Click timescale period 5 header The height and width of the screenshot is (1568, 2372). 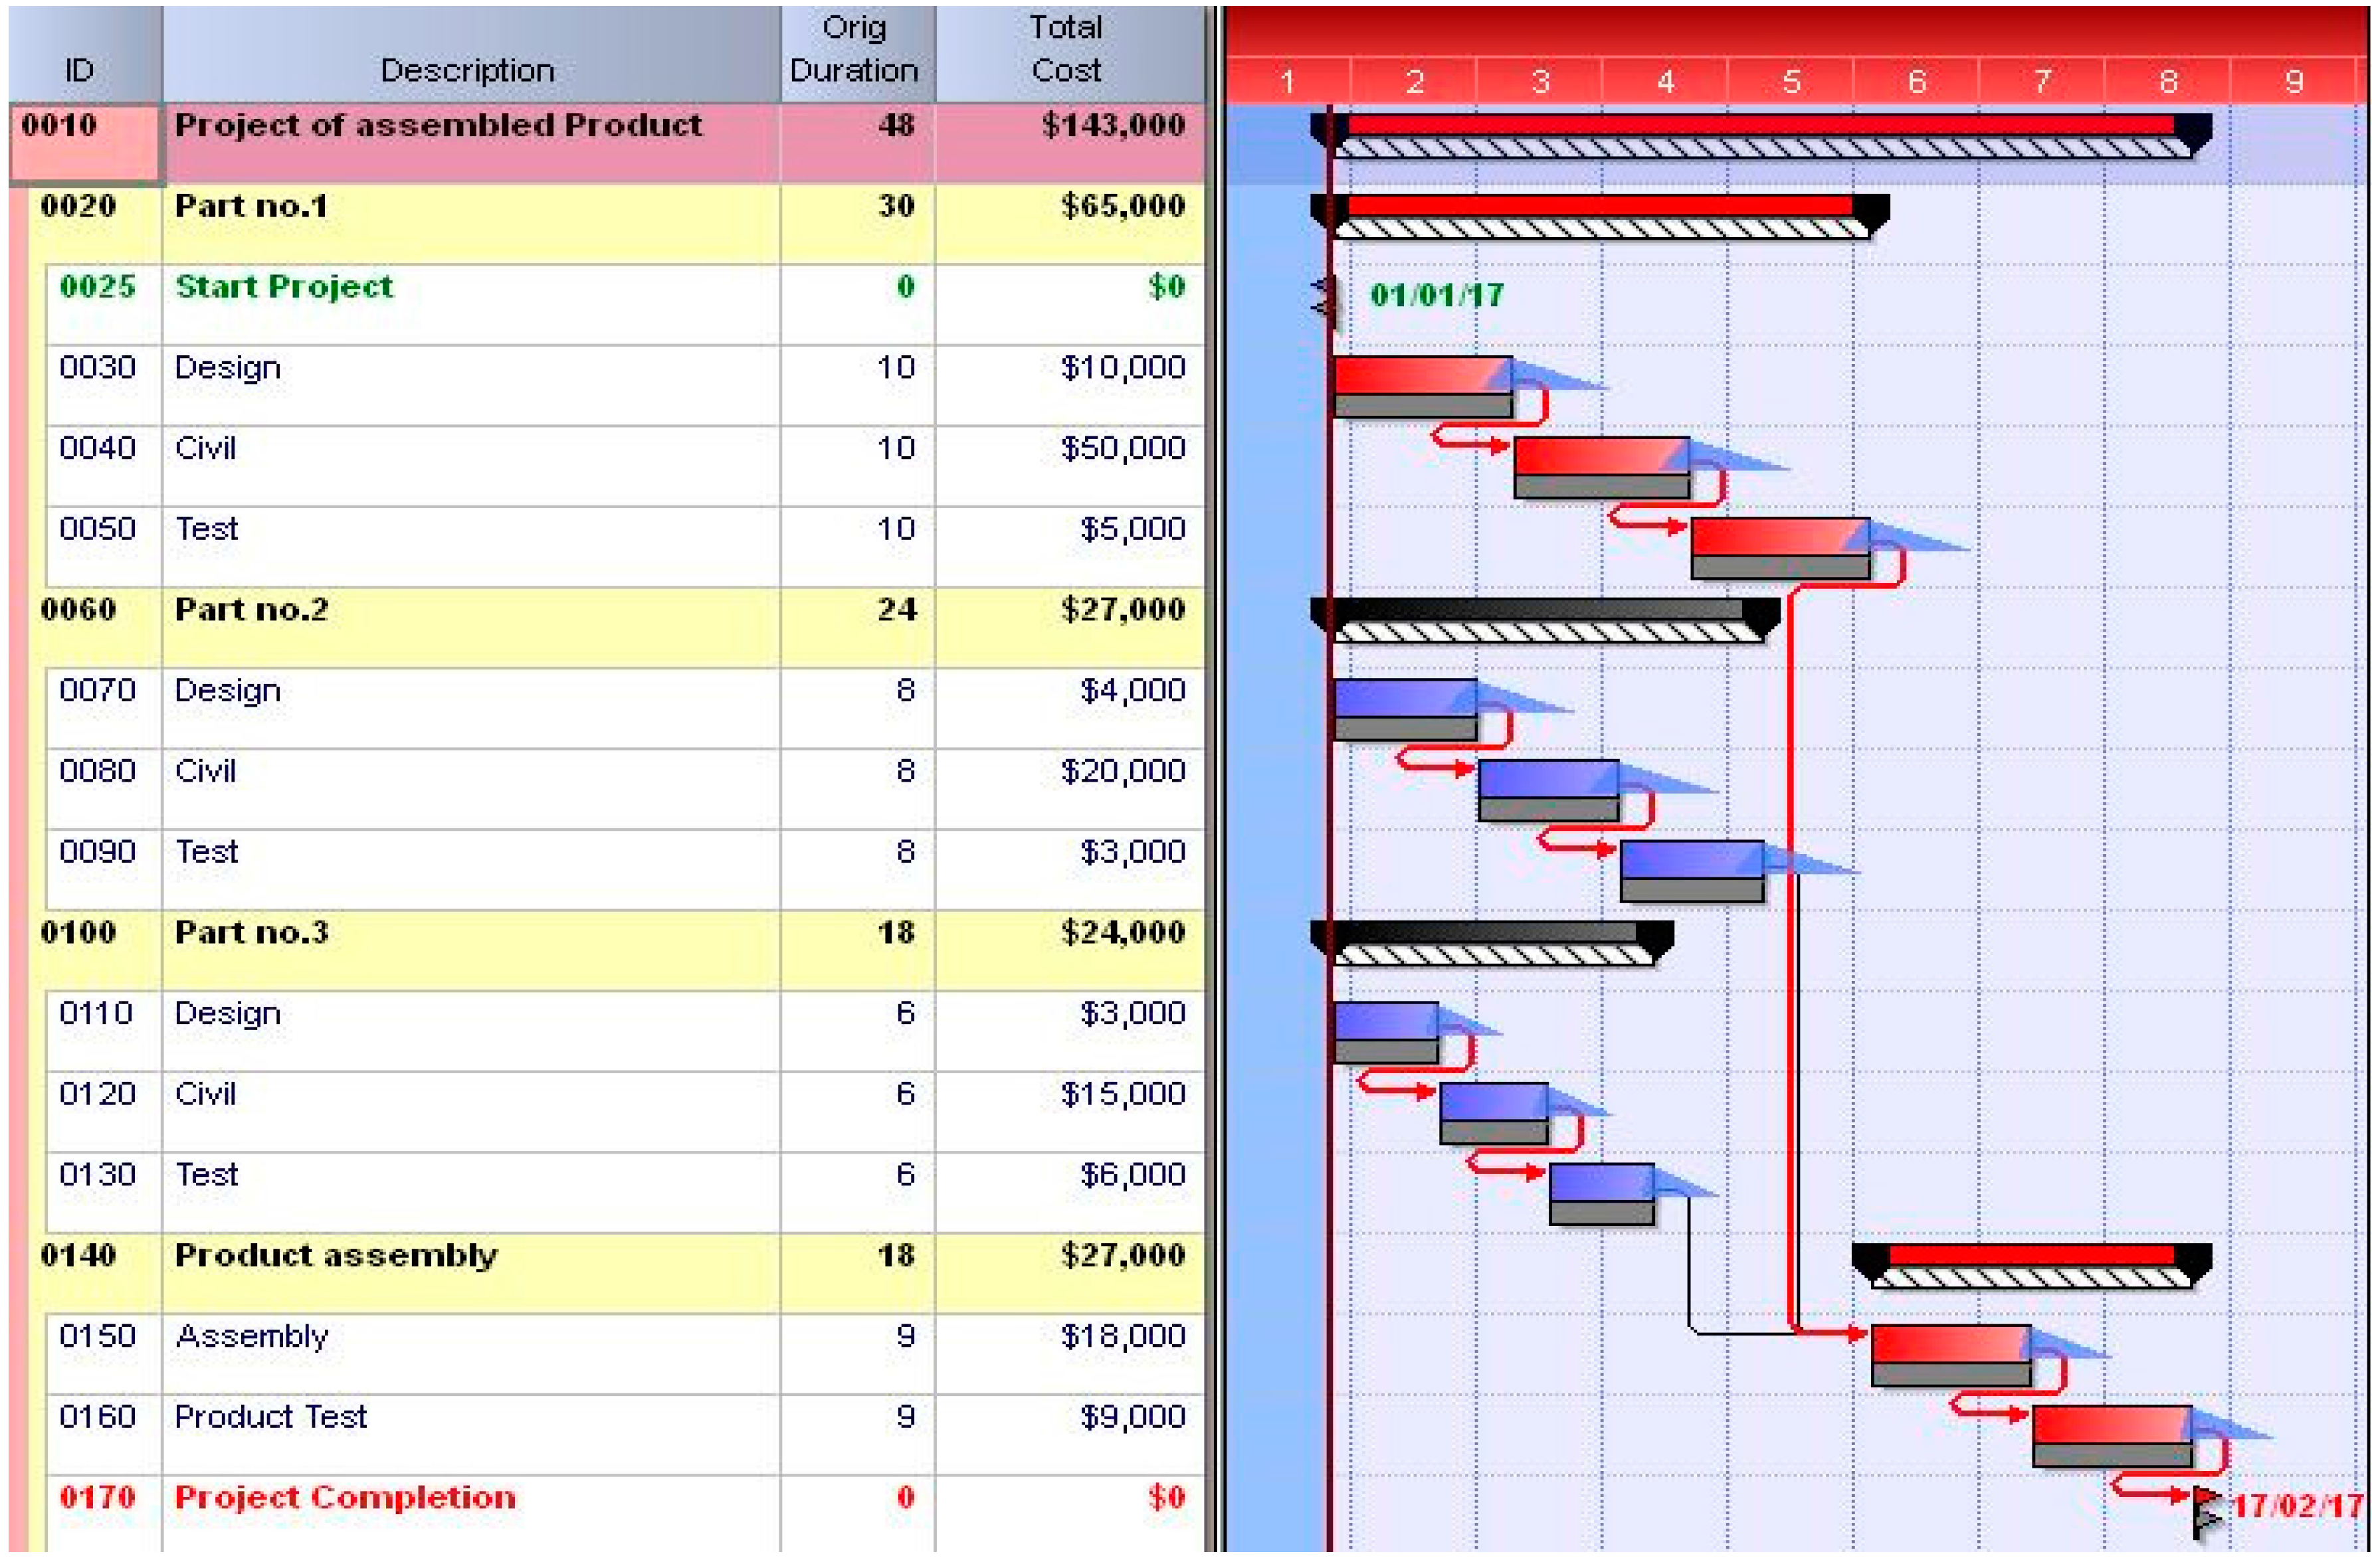[x=1790, y=81]
